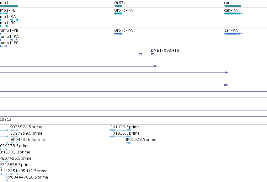Click the SD27259.5prime label
This screenshot has height=182, width=267.
click(x=26, y=133)
